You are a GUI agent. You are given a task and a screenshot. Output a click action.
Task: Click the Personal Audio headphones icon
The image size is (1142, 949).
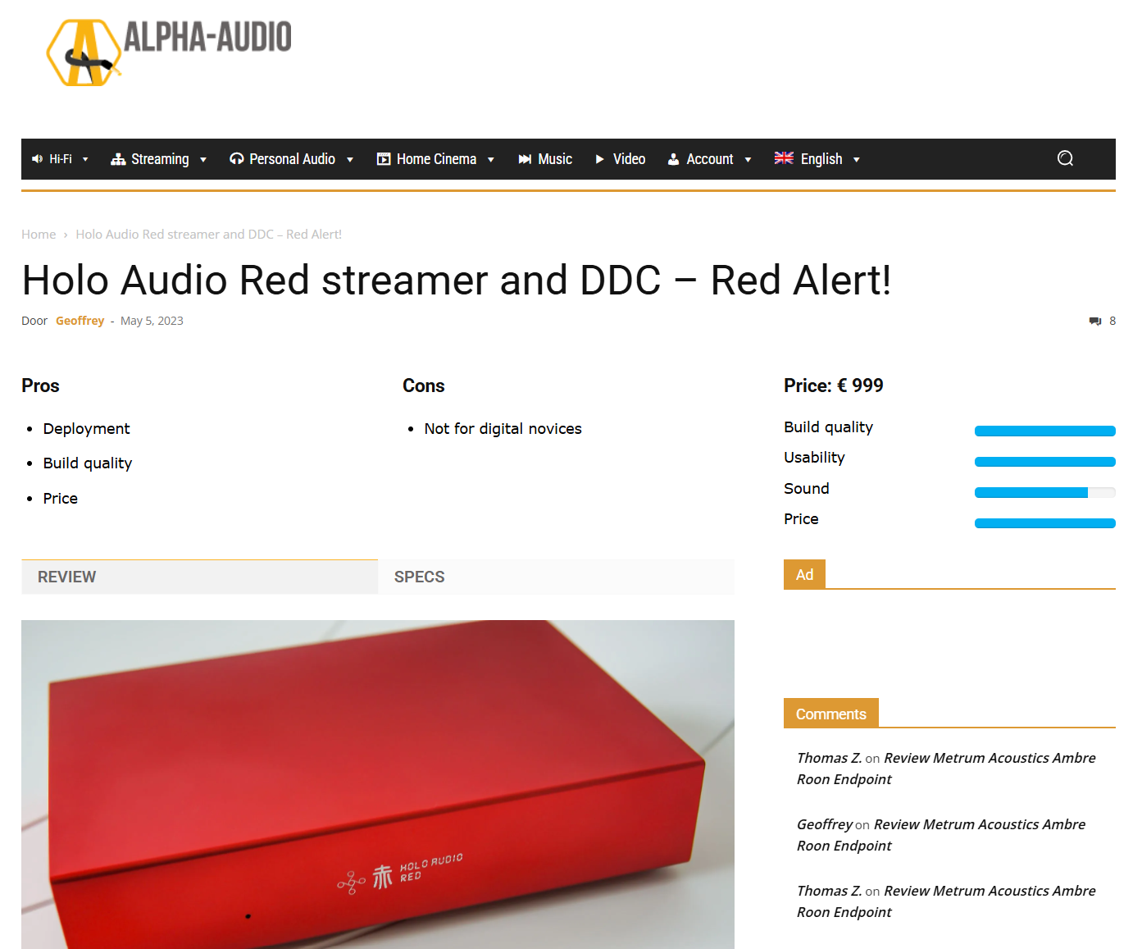tap(236, 159)
